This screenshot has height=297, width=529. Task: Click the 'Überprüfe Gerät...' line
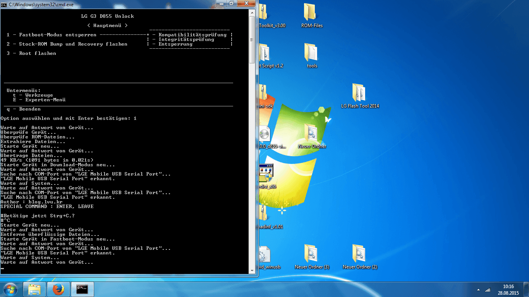(x=28, y=132)
